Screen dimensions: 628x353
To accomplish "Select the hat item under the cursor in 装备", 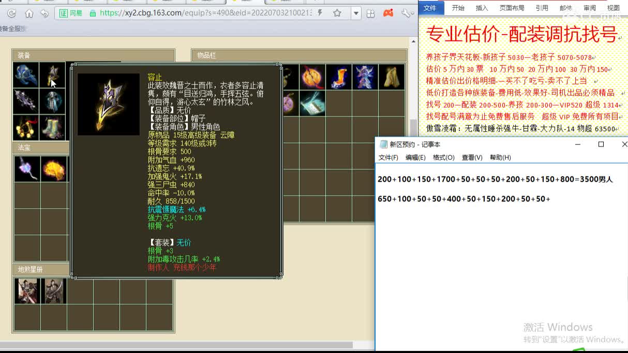I will (x=52, y=75).
